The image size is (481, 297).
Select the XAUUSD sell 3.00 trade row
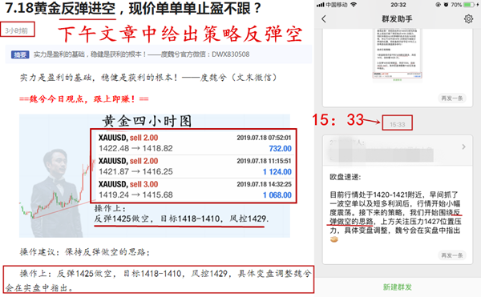[195, 190]
